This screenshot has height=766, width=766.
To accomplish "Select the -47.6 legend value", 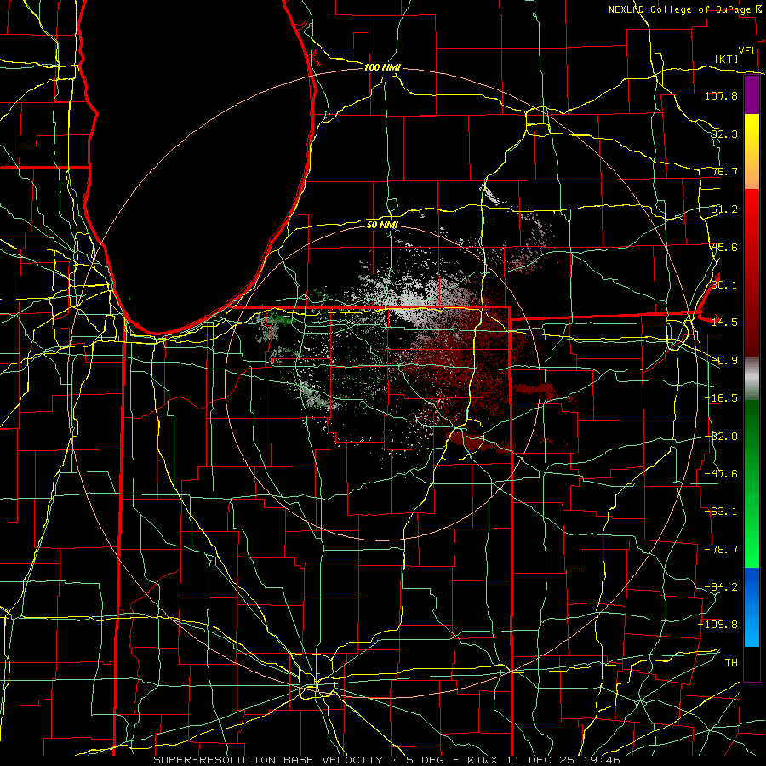I will pyautogui.click(x=721, y=474).
